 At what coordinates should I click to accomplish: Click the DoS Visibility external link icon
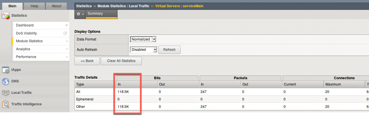[65, 33]
